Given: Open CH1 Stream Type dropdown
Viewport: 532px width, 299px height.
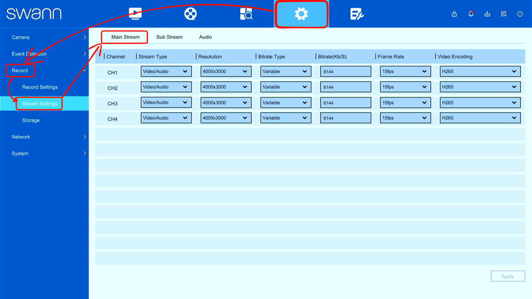Looking at the screenshot, I should click(x=166, y=71).
